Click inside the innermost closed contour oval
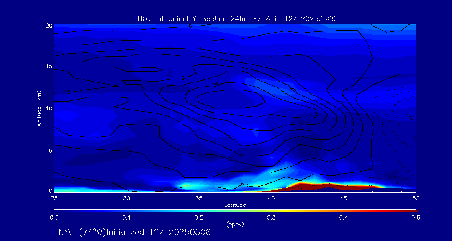 point(231,99)
